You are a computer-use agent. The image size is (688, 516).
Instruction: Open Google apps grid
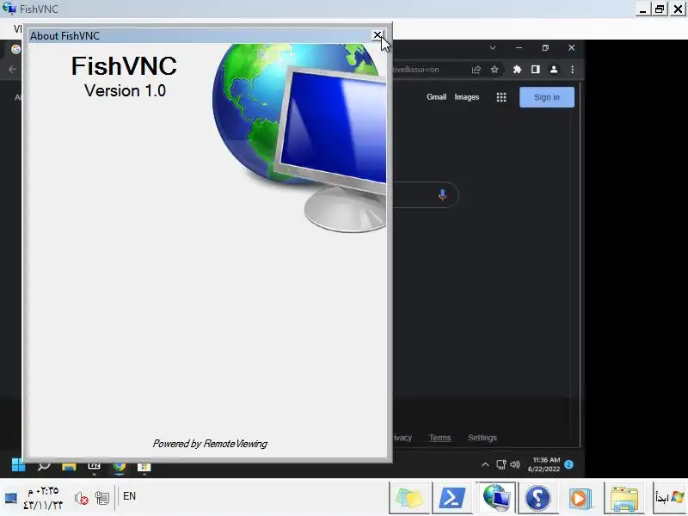tap(501, 97)
